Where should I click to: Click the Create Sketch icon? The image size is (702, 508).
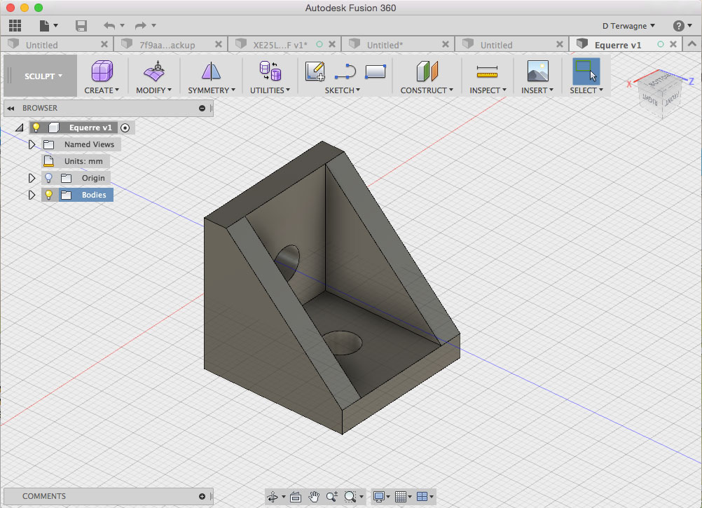pyautogui.click(x=315, y=71)
